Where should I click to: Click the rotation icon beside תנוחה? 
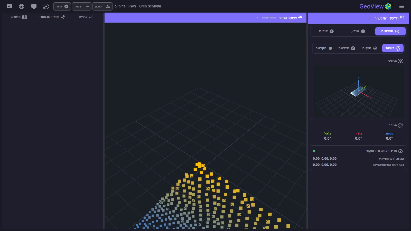click(x=400, y=125)
